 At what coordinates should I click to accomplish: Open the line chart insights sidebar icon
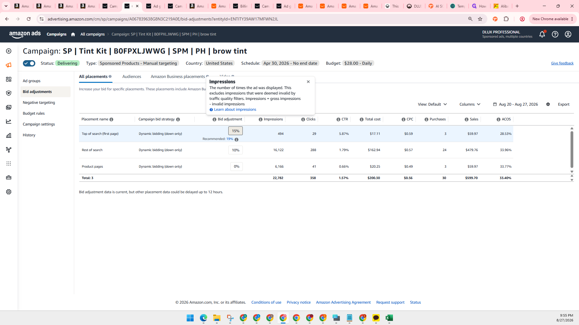[9, 122]
